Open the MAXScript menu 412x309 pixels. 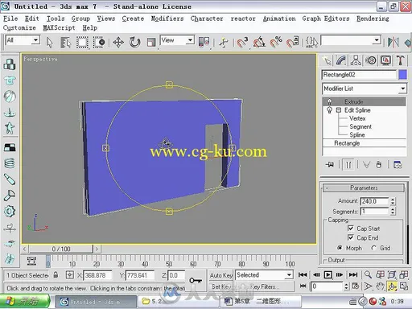click(59, 27)
